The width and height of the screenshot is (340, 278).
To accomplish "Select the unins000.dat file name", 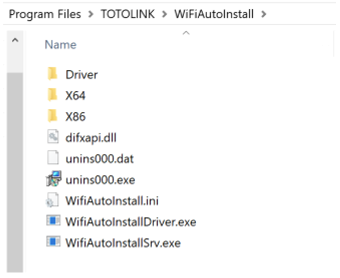I will [x=99, y=159].
